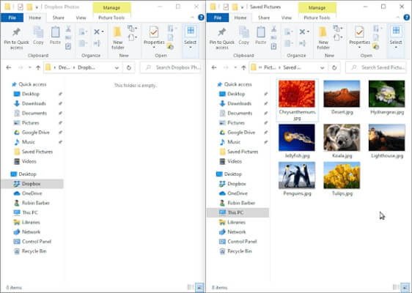Collapse the ribbon in Dropbox Photos window
Image resolution: width=412 pixels, height=293 pixels.
coord(192,18)
